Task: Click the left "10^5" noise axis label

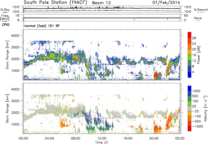Action: (16, 7)
